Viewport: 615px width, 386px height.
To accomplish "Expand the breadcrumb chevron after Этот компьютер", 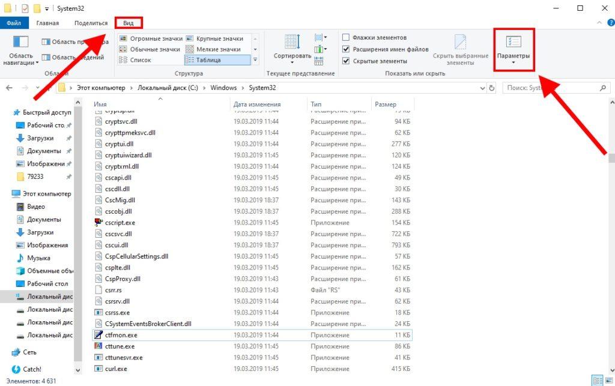I will (x=132, y=88).
